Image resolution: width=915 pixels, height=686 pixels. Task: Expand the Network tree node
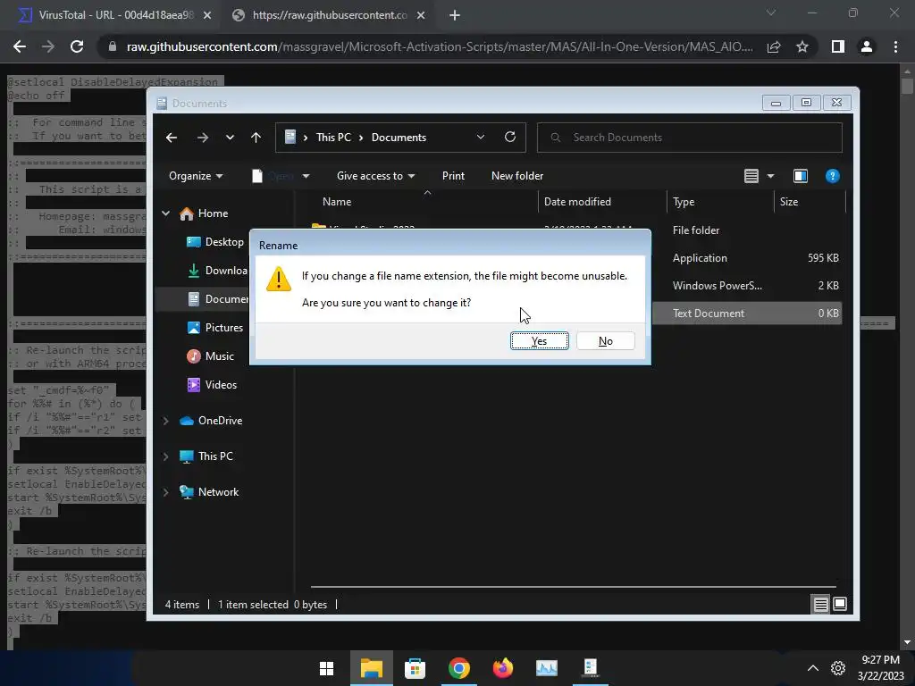pyautogui.click(x=165, y=492)
